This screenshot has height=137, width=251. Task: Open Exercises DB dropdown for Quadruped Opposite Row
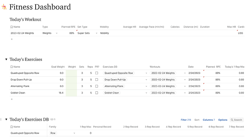[x=146, y=73]
